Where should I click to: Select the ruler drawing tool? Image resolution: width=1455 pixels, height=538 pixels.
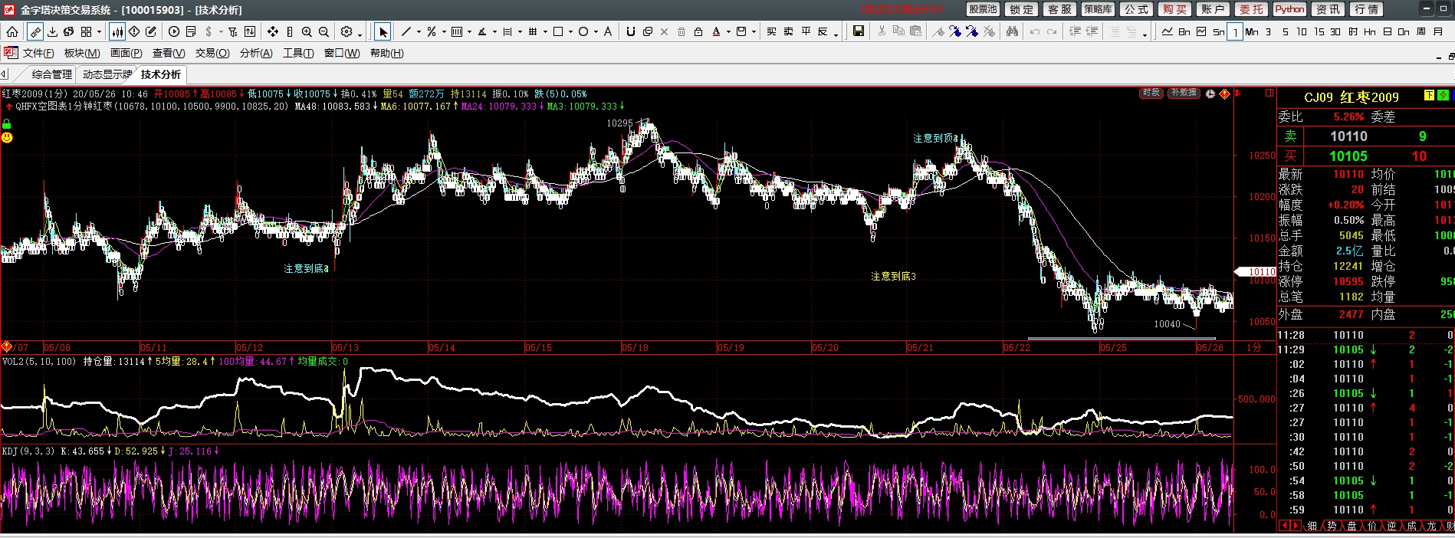pos(35,31)
